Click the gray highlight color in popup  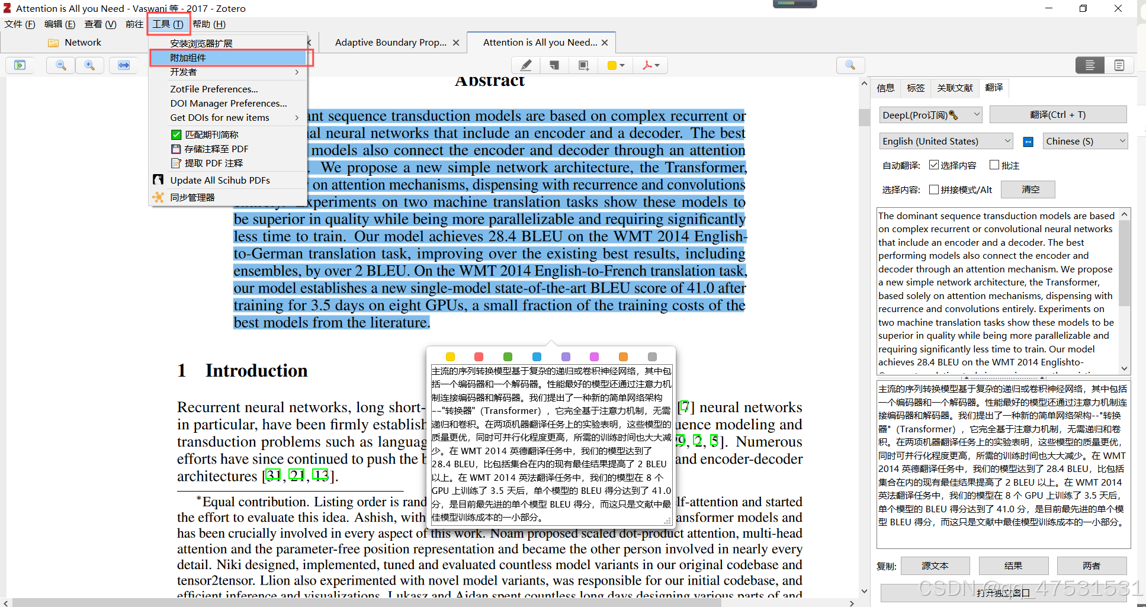click(x=652, y=357)
